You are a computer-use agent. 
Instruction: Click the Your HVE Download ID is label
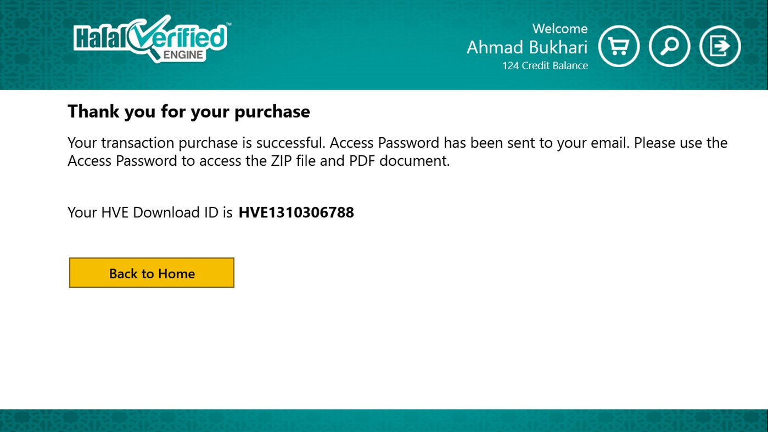150,212
